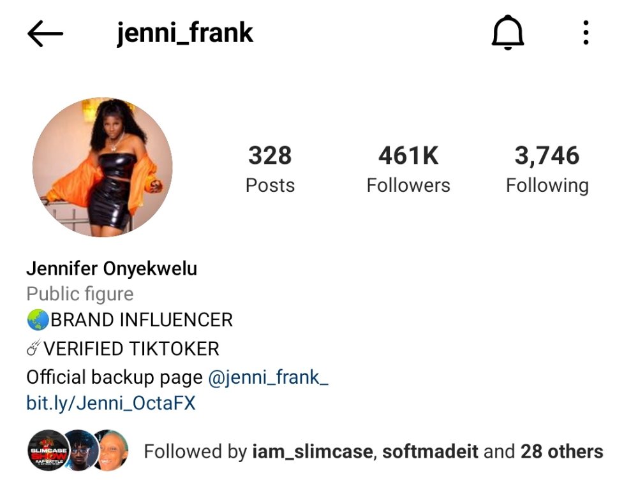Tap the Public figure category label
Screen dimensions: 638x487
(80, 294)
